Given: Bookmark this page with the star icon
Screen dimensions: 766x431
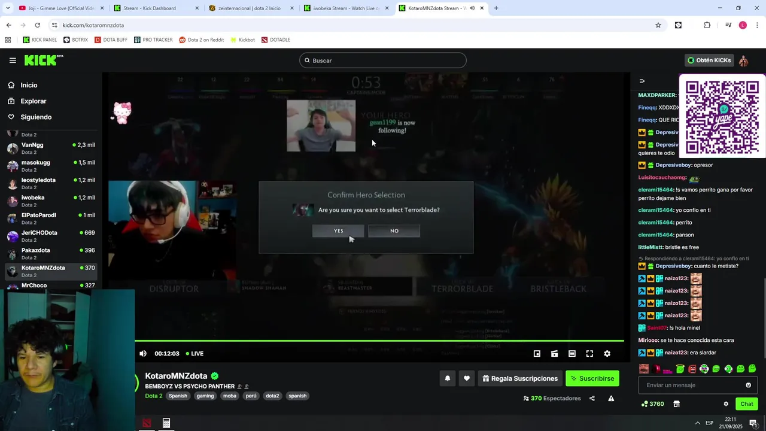Looking at the screenshot, I should pos(658,25).
